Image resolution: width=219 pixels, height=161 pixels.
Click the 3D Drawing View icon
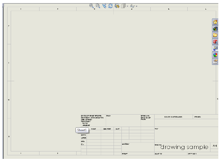117,6
